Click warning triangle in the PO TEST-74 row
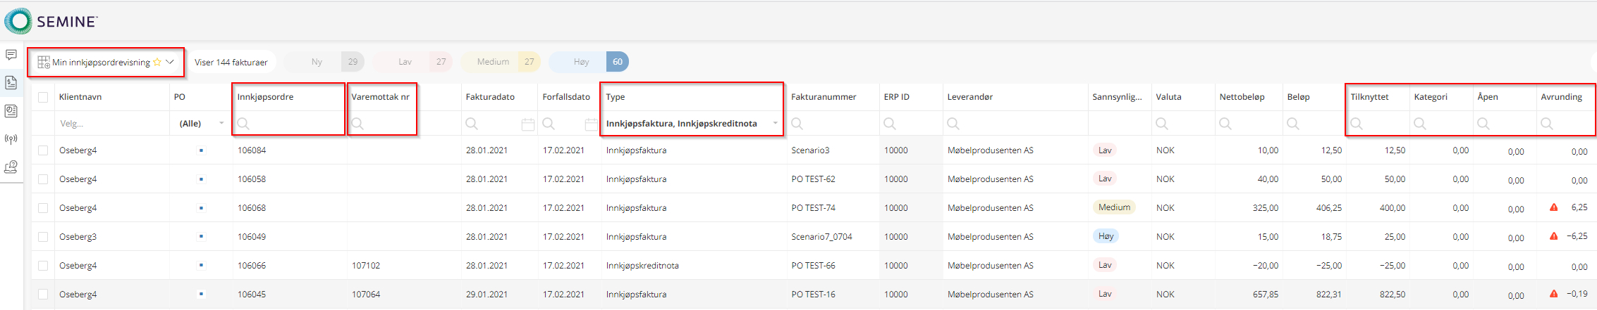 (1553, 208)
